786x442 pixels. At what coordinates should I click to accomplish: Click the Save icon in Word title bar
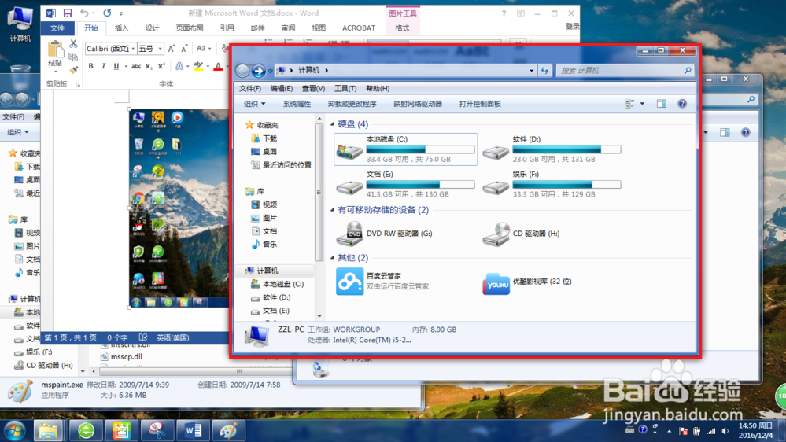pos(68,13)
